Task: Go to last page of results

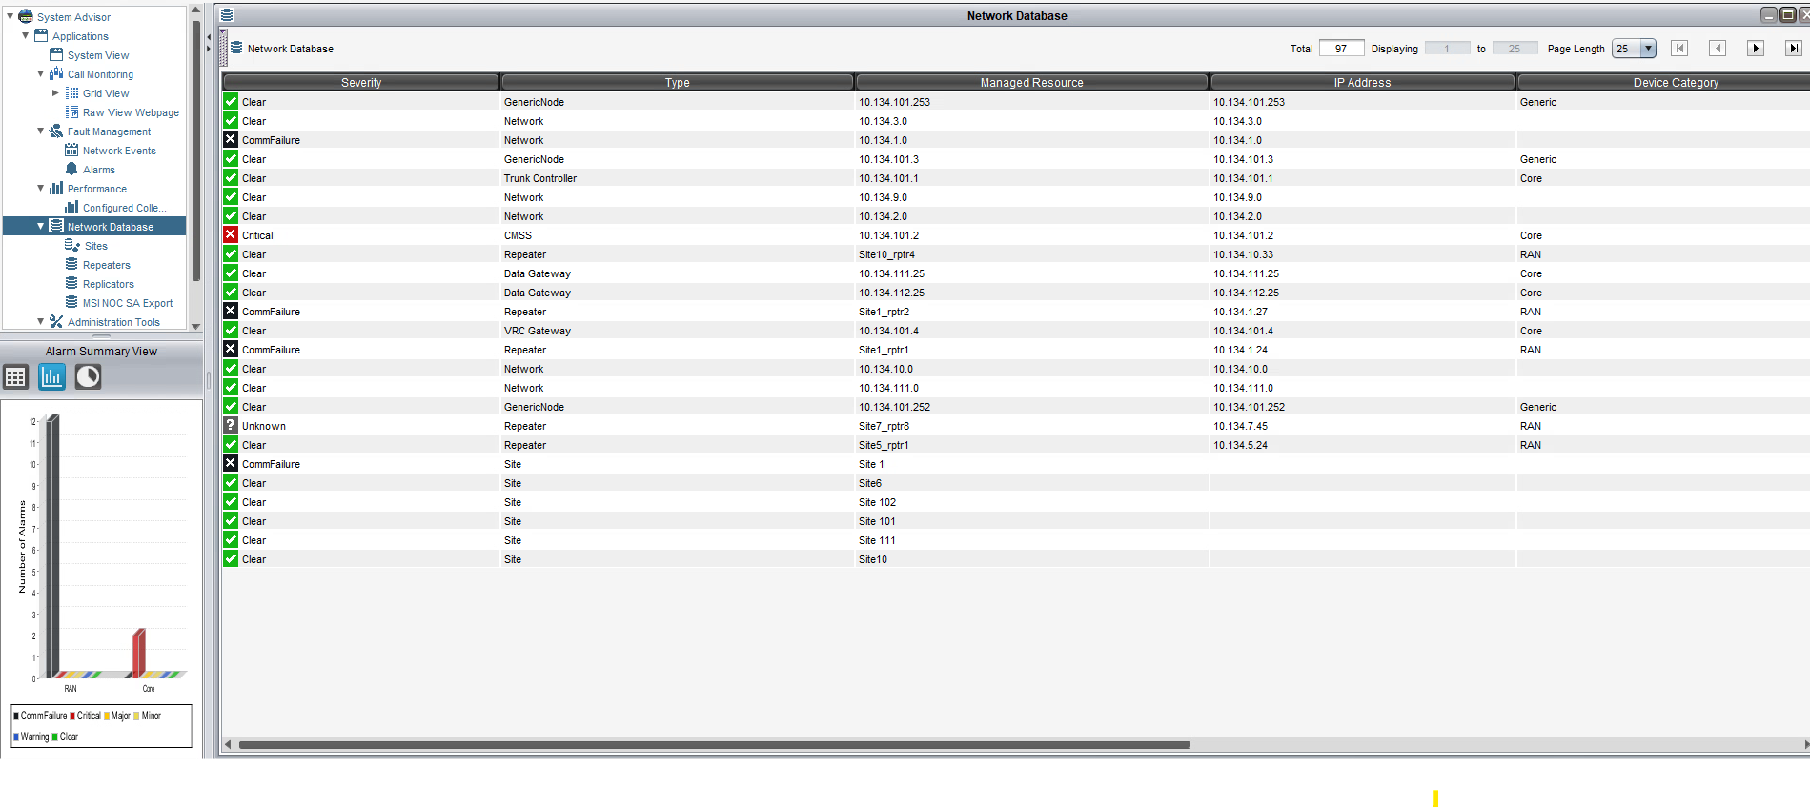Action: click(1793, 49)
